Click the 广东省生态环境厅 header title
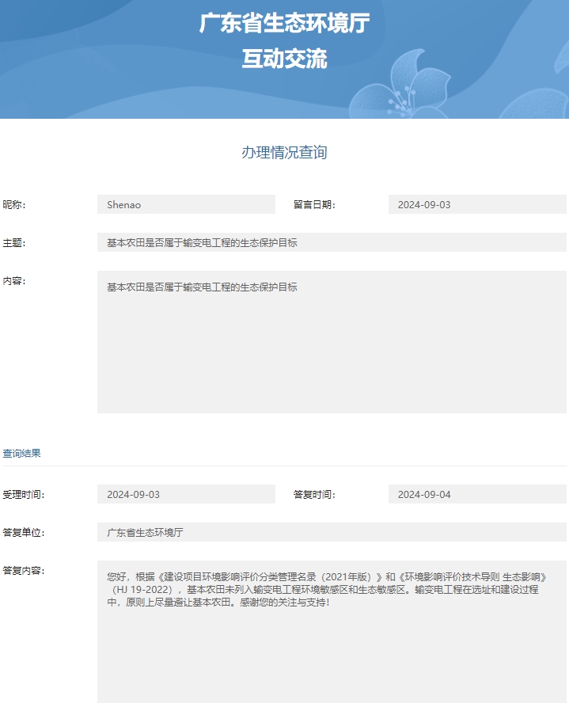 coord(284,23)
